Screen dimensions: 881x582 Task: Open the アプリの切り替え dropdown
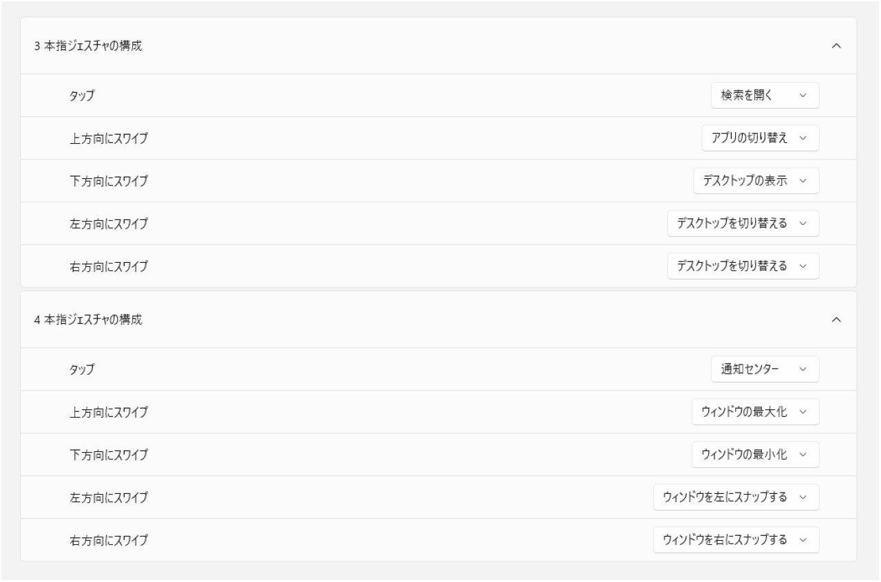tap(761, 138)
